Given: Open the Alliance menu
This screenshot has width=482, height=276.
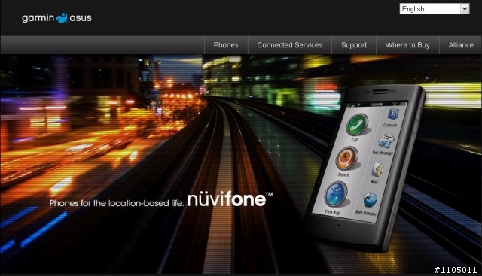Looking at the screenshot, I should click(461, 45).
